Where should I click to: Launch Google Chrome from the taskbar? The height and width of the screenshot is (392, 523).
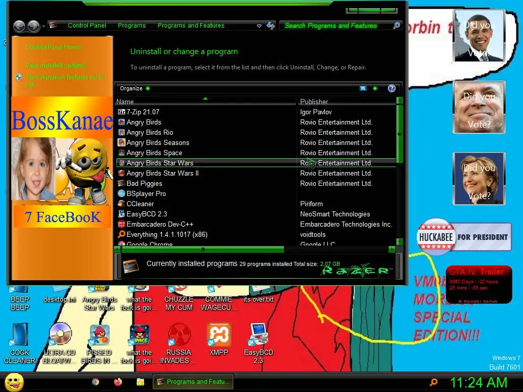point(96,382)
